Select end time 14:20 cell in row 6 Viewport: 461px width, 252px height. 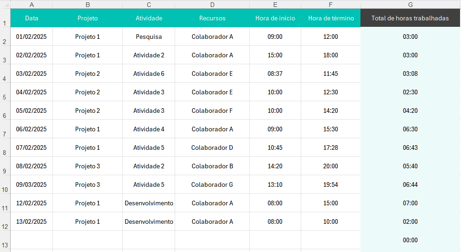pyautogui.click(x=331, y=111)
